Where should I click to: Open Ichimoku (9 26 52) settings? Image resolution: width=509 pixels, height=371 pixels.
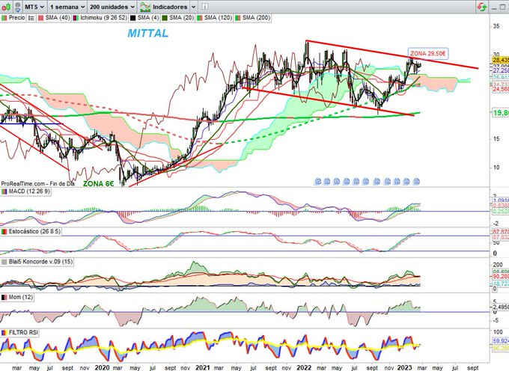pos(103,18)
